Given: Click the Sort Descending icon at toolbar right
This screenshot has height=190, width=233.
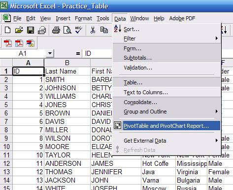Looking at the screenshot, I should [x=224, y=30].
